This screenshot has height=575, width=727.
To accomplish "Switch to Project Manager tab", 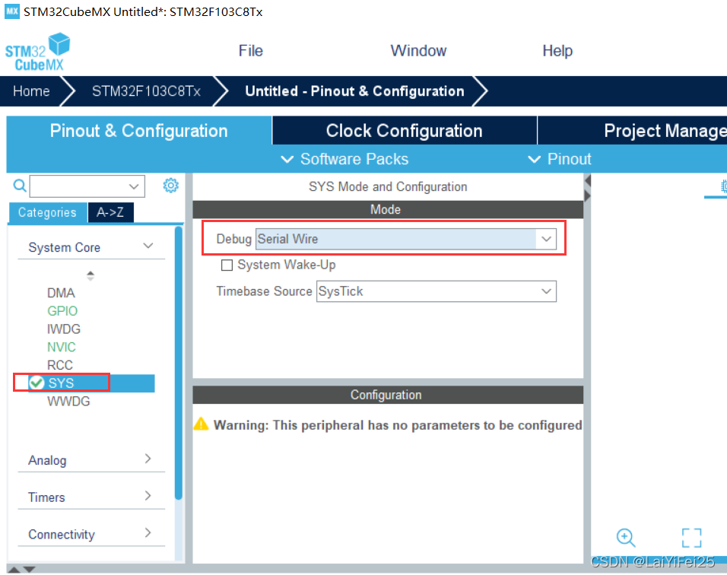I will 633,131.
